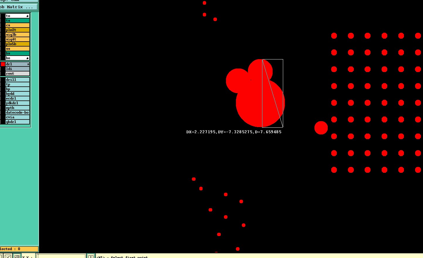
Task: Select the 'datecode-bo' layer row
Action: point(18,112)
